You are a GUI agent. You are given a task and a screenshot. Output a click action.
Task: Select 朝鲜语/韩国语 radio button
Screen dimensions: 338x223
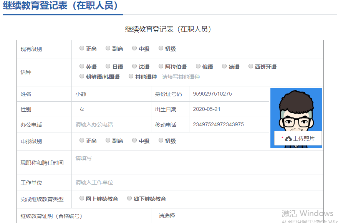click(82, 76)
